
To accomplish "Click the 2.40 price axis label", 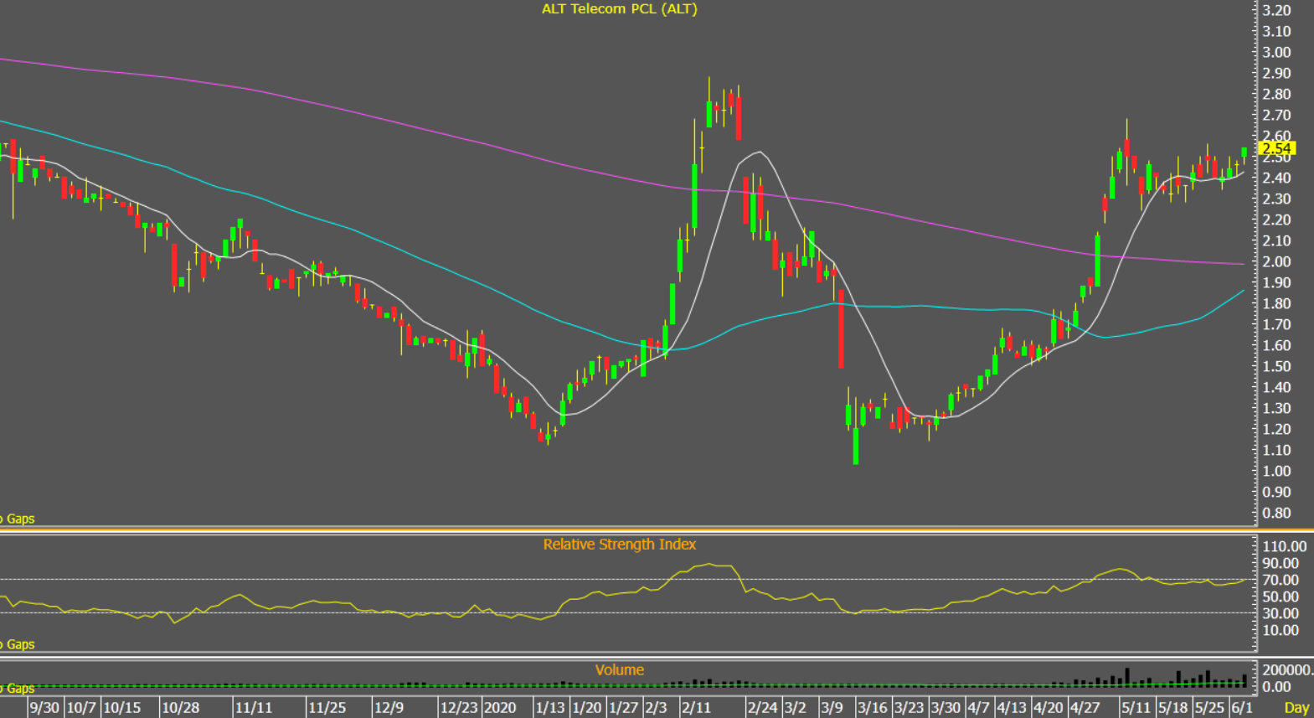I will click(1277, 178).
